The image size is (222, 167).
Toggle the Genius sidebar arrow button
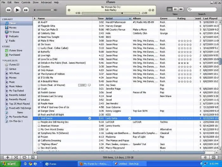(x=214, y=157)
